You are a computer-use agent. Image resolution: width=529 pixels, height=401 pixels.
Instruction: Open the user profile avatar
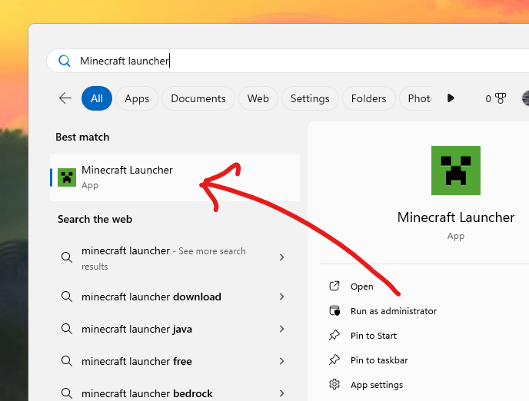pos(525,98)
